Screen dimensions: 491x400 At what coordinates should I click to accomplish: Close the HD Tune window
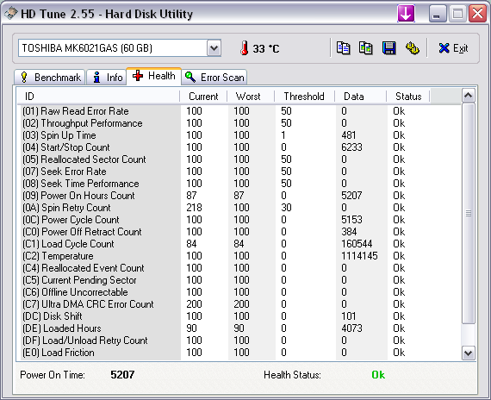[477, 14]
